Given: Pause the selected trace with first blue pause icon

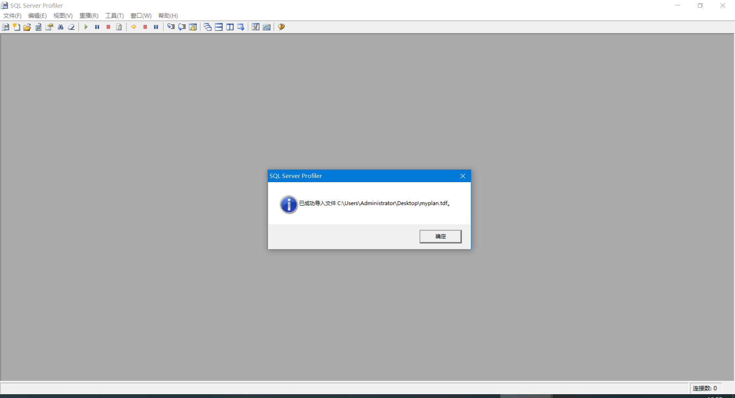Looking at the screenshot, I should tap(97, 27).
